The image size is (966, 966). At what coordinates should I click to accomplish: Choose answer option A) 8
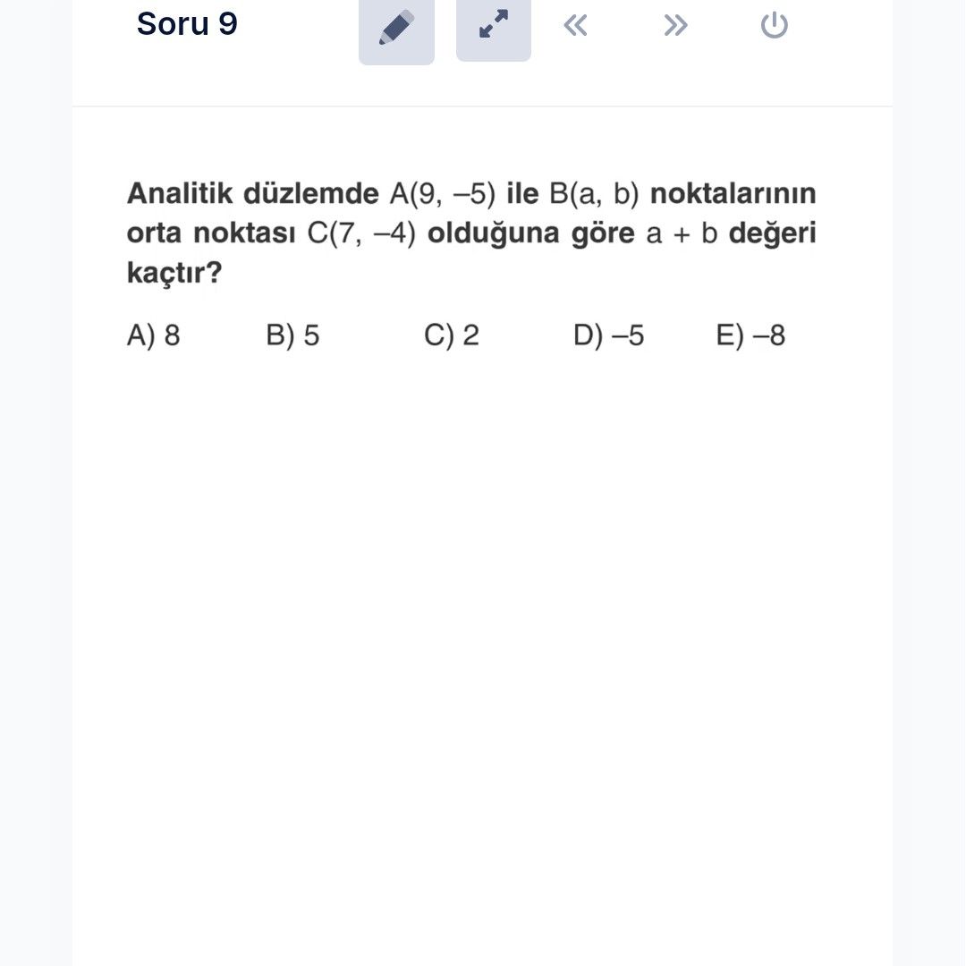154,335
